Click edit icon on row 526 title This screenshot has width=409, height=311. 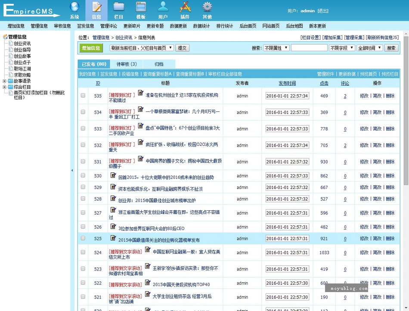113,226
